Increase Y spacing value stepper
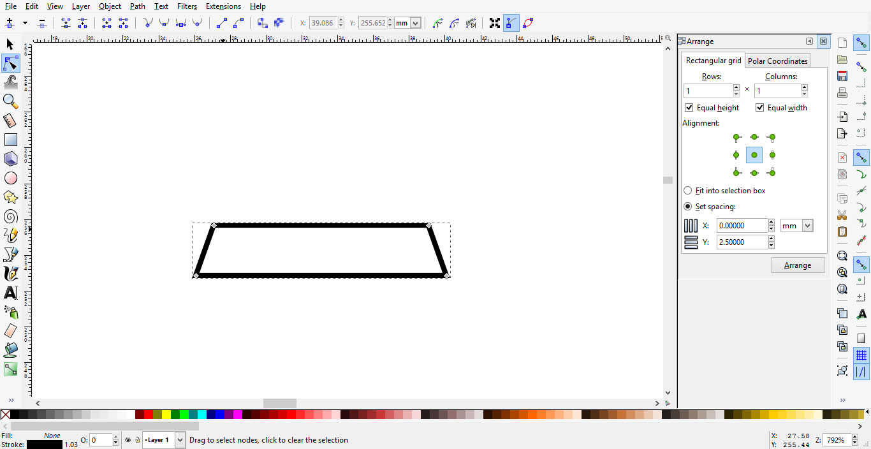Screen dimensions: 871x449 pos(772,239)
